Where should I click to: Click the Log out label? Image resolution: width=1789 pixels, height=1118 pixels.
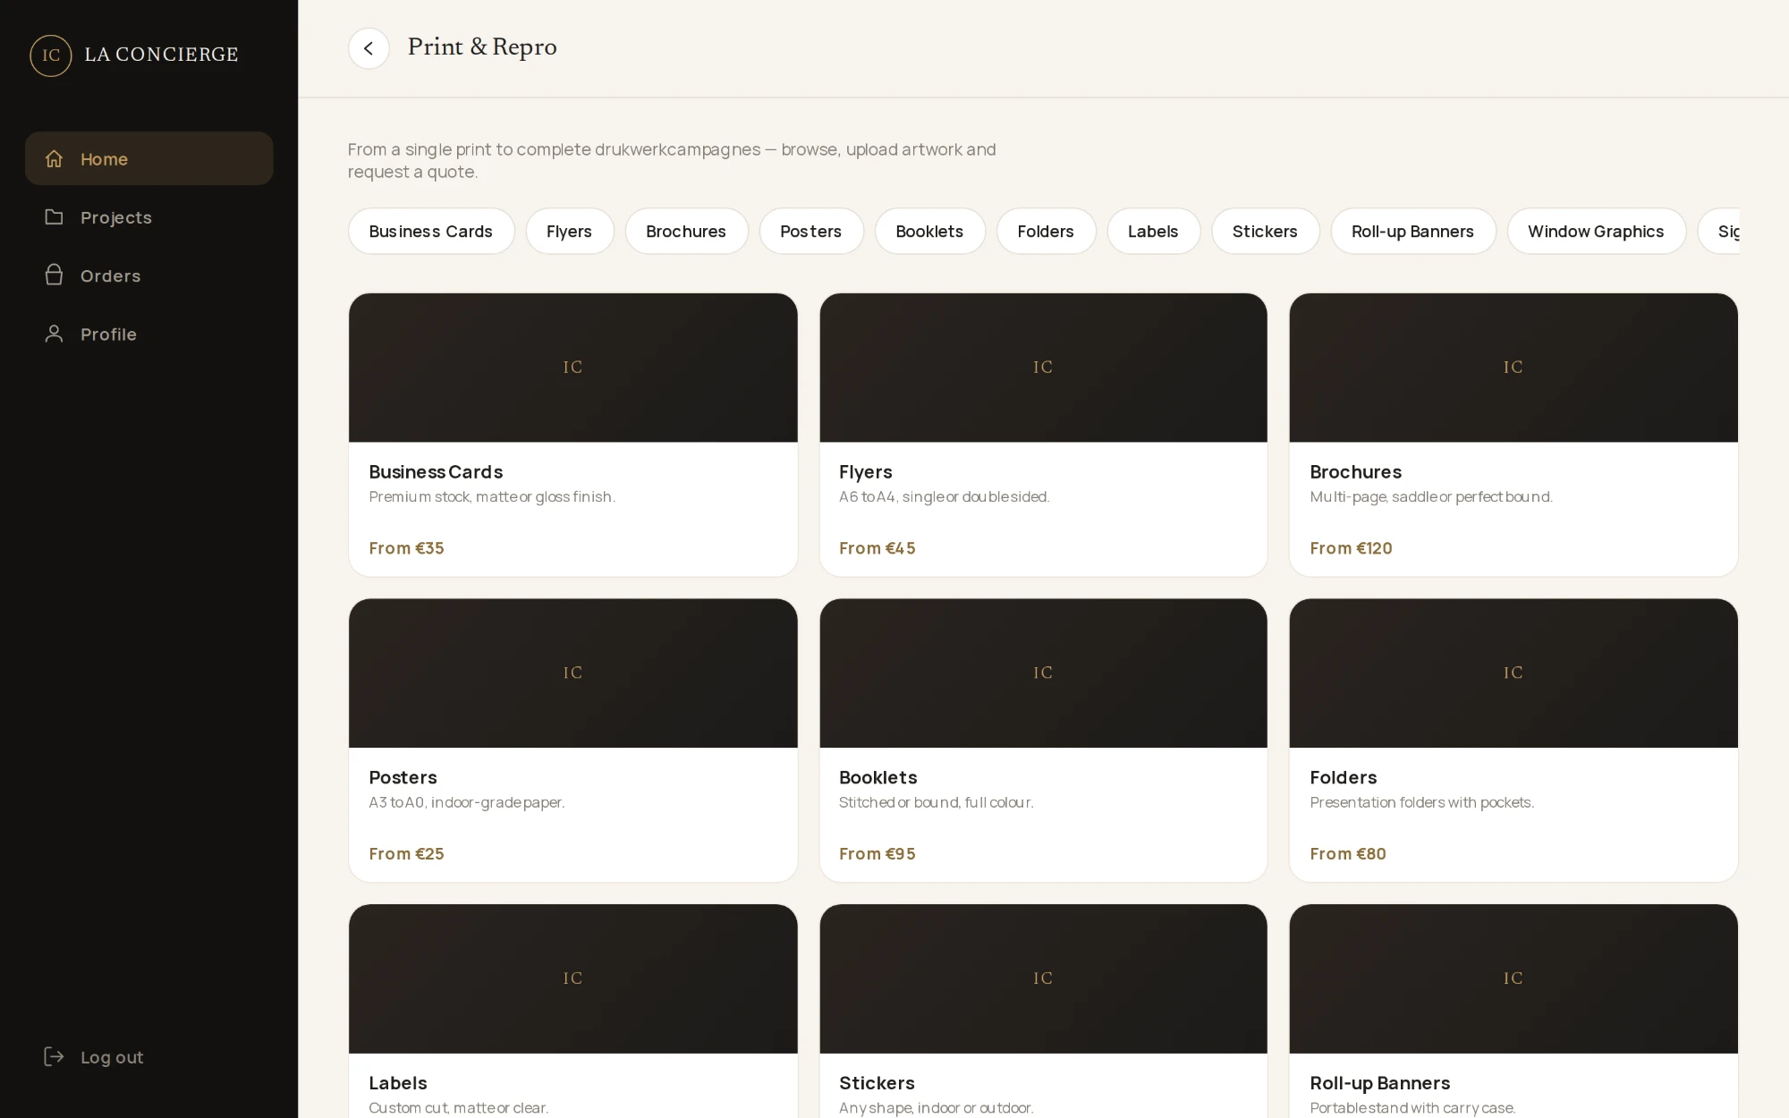[112, 1057]
